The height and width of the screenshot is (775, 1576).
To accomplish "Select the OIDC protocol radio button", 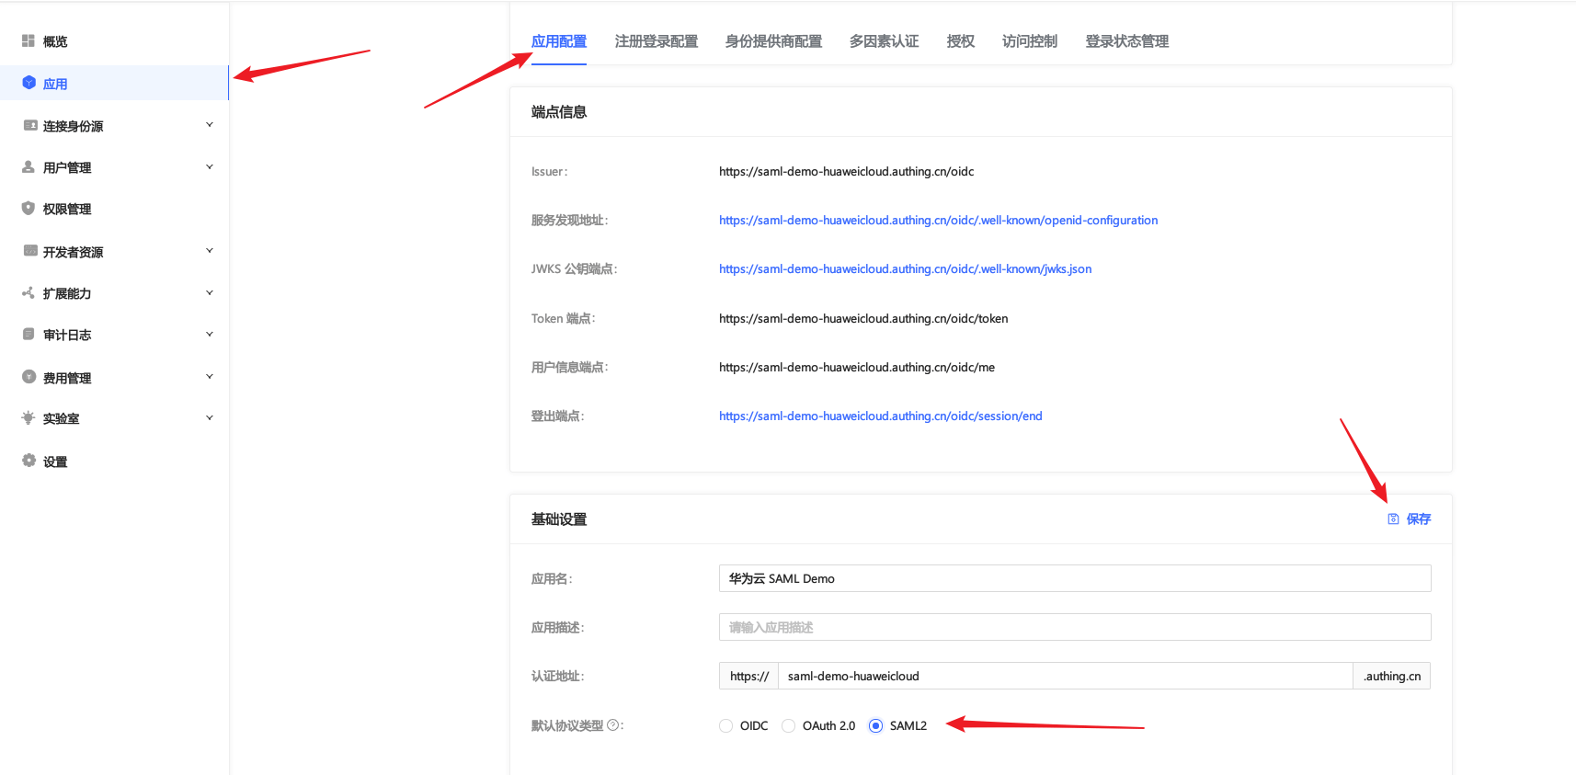I will click(726, 726).
